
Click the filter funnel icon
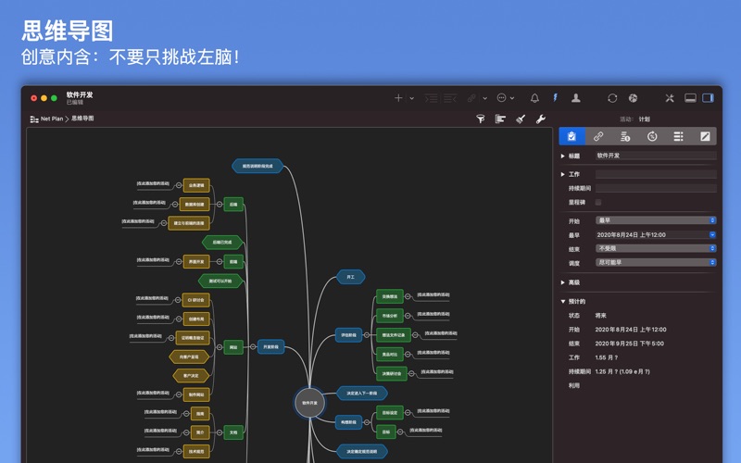coord(481,119)
